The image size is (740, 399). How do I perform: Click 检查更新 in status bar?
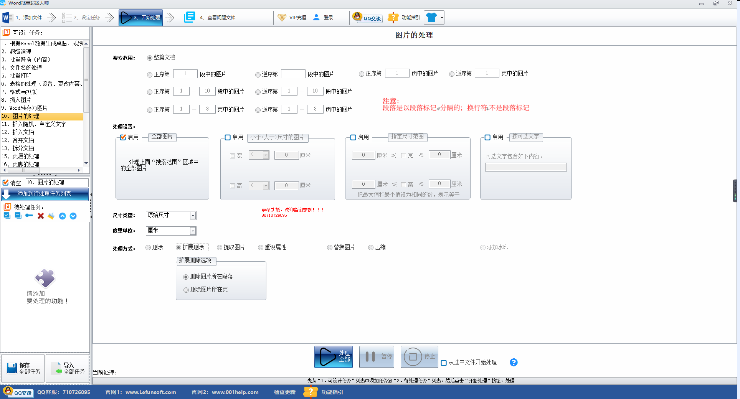(x=285, y=392)
